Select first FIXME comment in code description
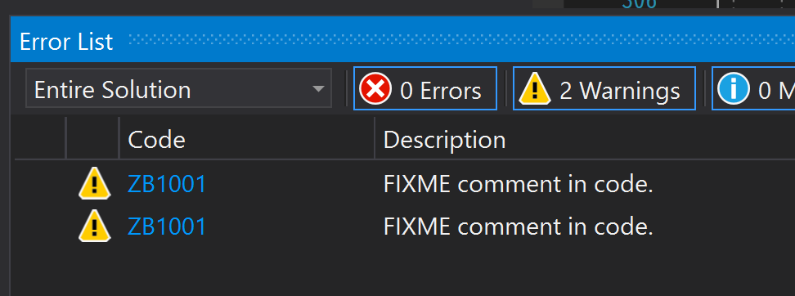 coord(519,185)
